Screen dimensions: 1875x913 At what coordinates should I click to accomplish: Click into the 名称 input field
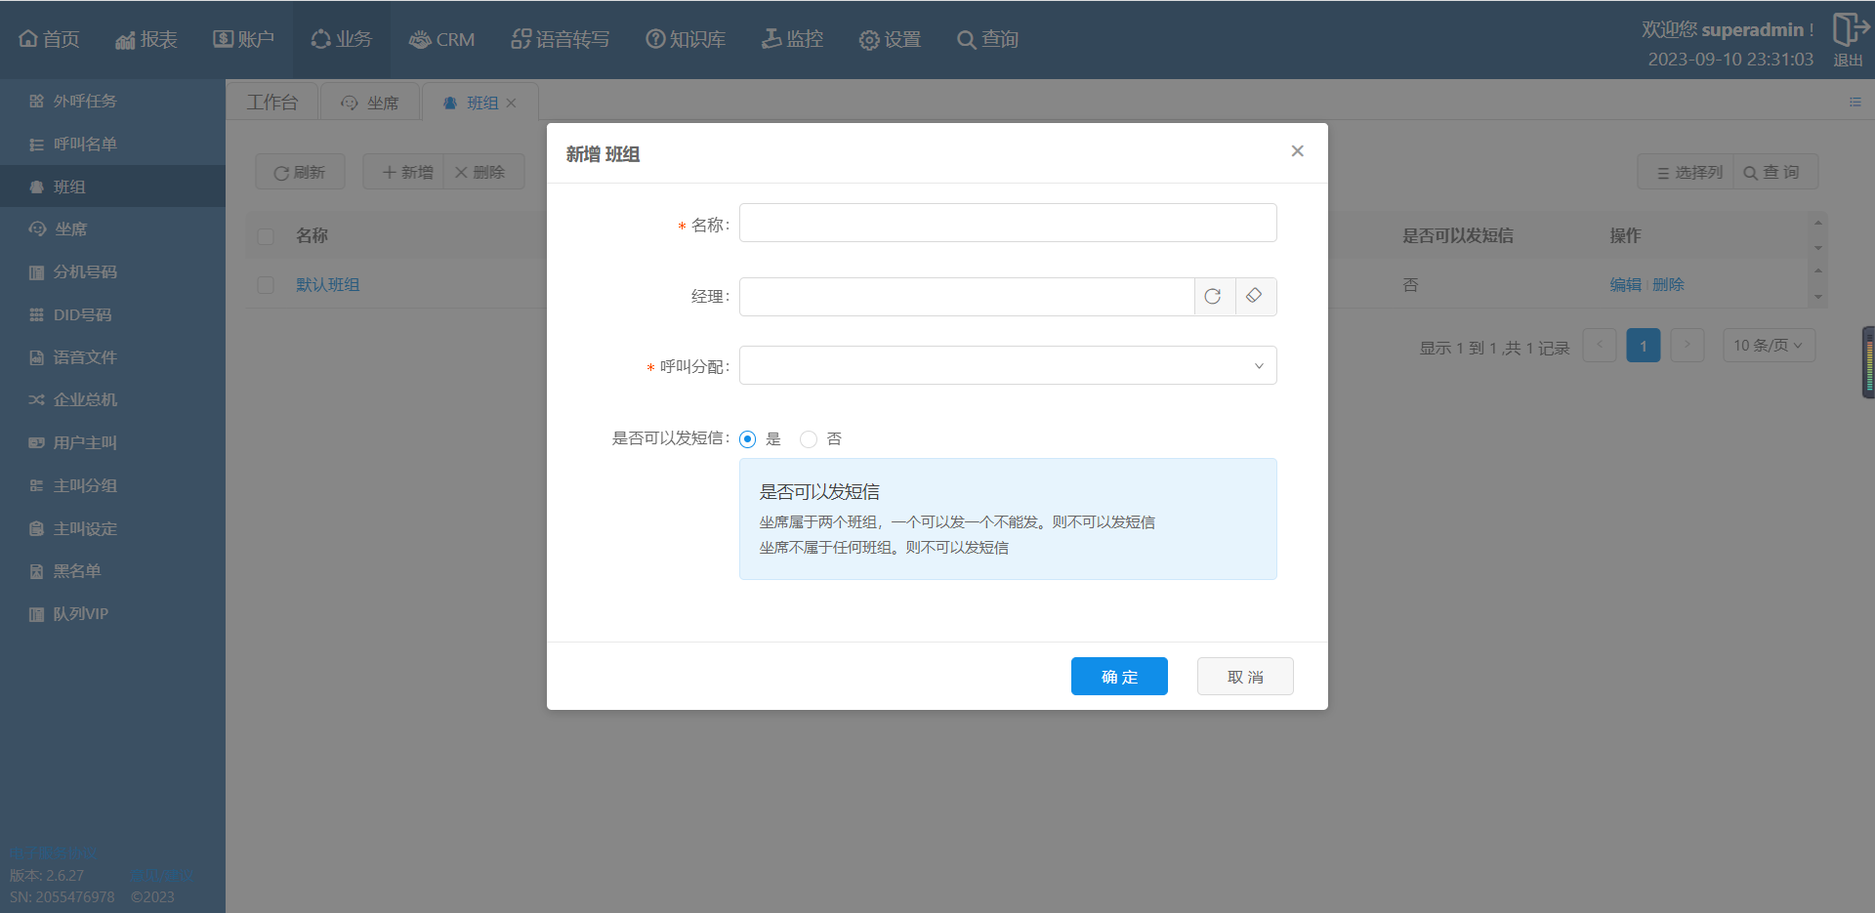tap(1007, 224)
